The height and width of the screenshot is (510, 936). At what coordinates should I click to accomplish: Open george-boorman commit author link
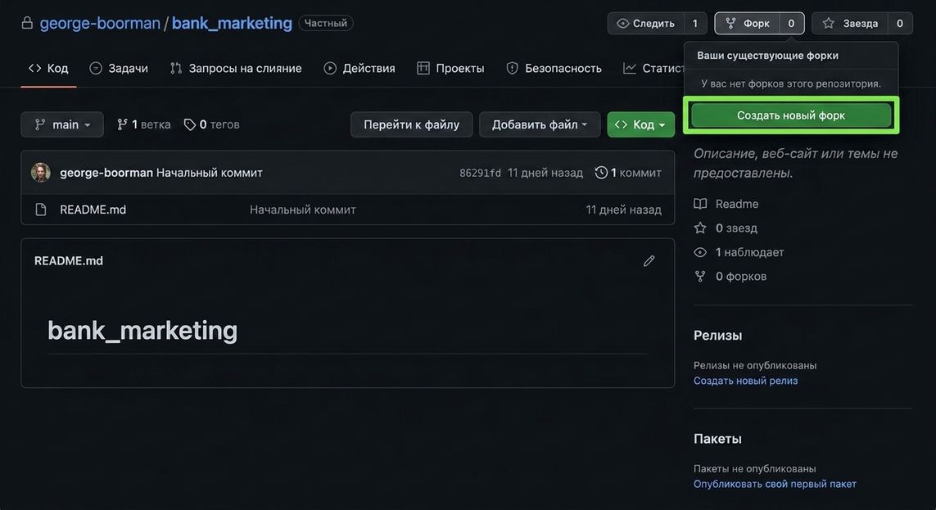click(x=106, y=173)
